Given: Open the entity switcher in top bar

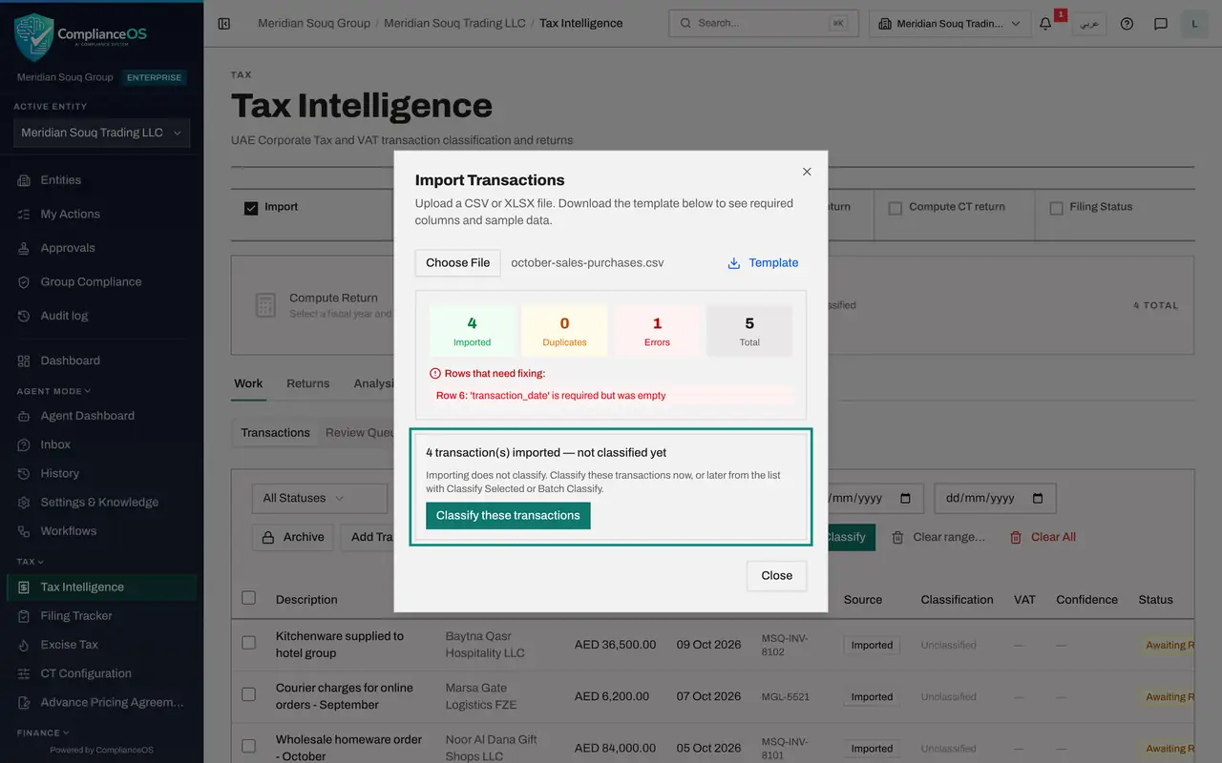Looking at the screenshot, I should click(x=950, y=24).
